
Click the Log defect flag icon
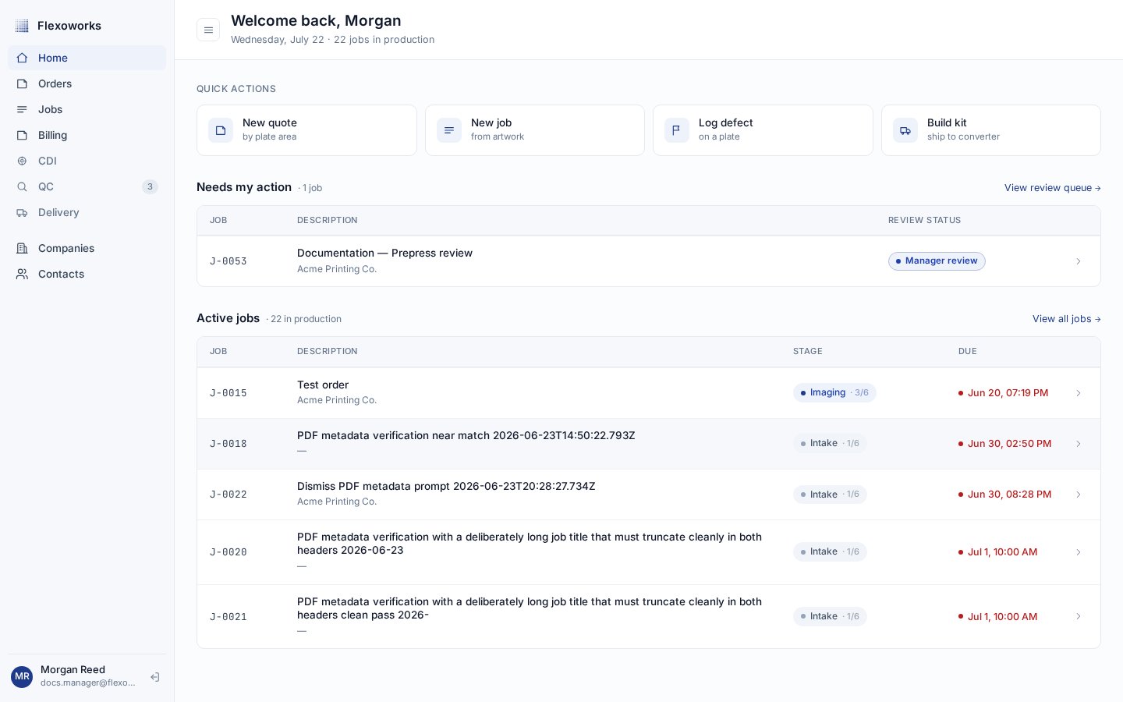[677, 130]
